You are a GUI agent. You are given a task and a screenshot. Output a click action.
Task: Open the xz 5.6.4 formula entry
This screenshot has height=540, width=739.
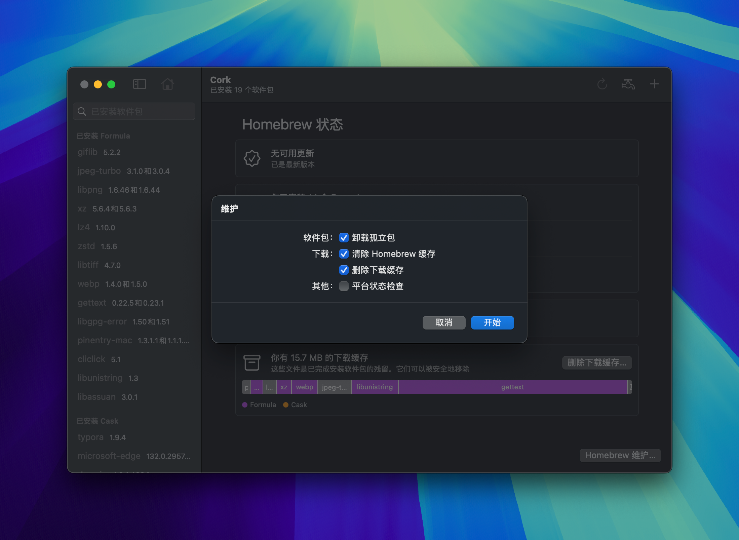coord(134,209)
